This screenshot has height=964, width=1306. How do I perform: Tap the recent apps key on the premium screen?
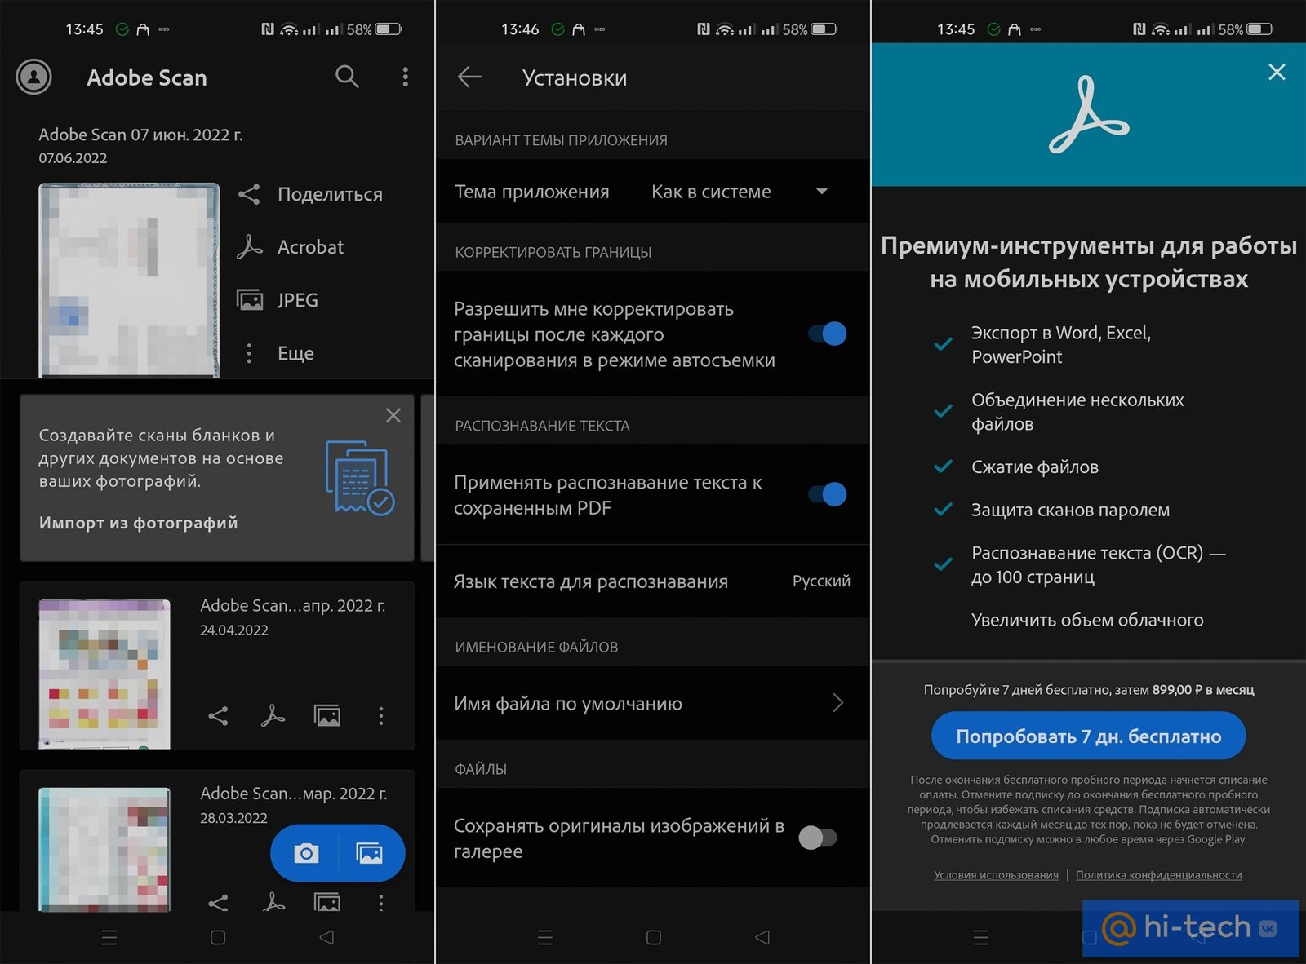[x=981, y=938]
